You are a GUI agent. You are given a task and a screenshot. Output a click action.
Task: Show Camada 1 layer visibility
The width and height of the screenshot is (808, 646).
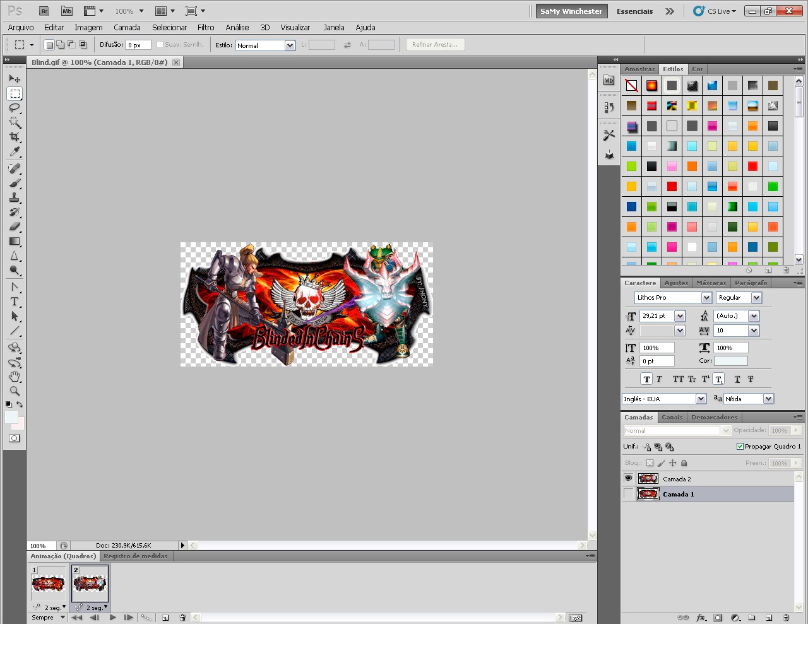click(628, 494)
